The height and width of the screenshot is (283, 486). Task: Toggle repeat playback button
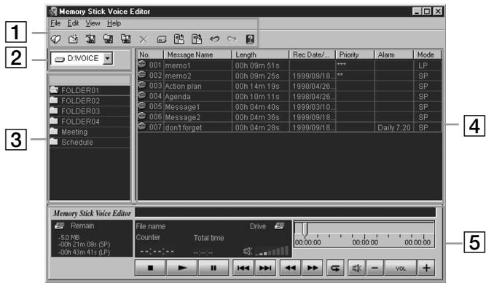click(335, 268)
